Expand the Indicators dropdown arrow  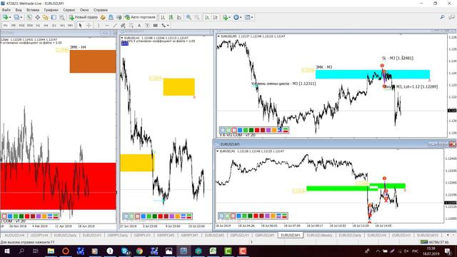pyautogui.click(x=229, y=17)
